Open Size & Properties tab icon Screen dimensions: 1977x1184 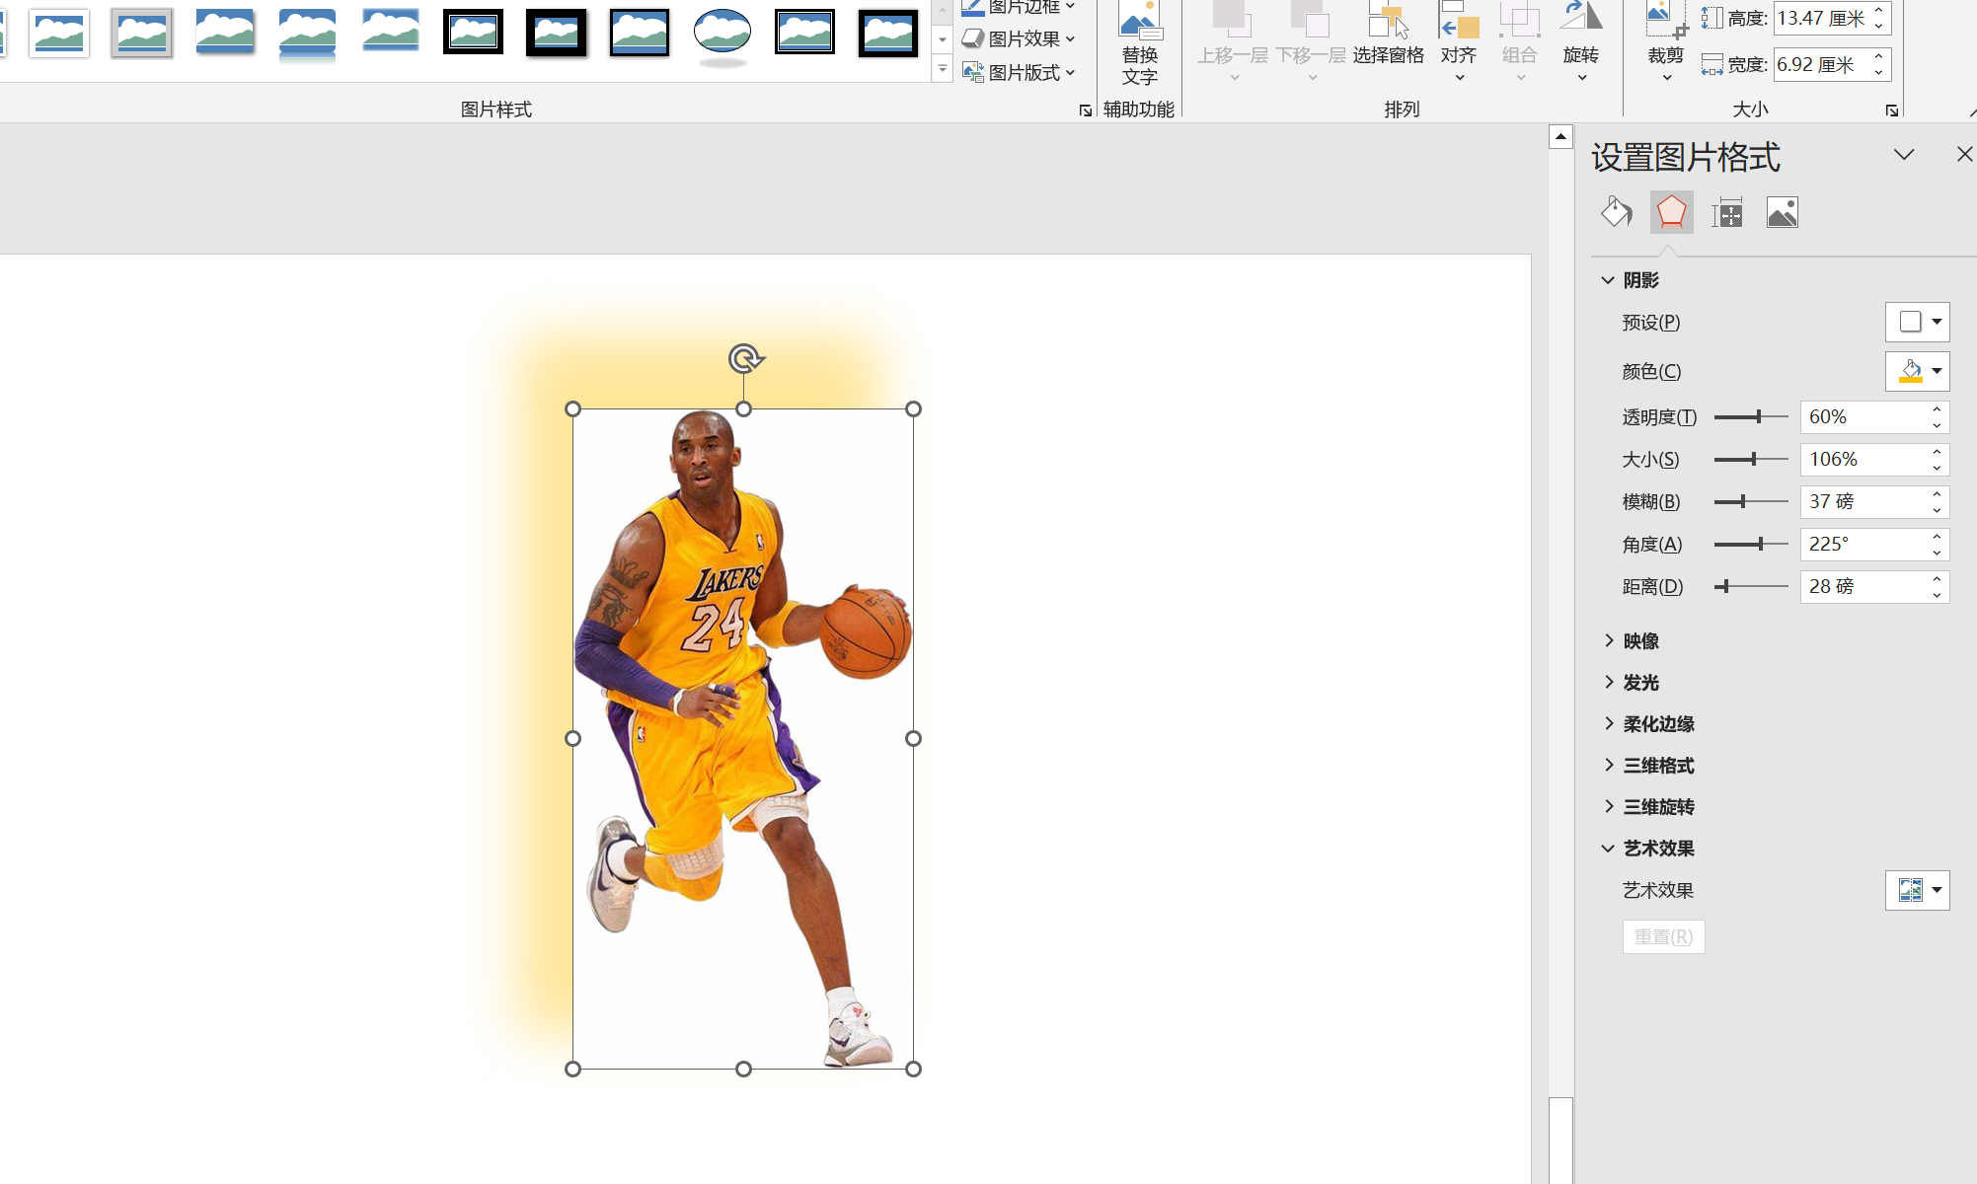[1726, 212]
